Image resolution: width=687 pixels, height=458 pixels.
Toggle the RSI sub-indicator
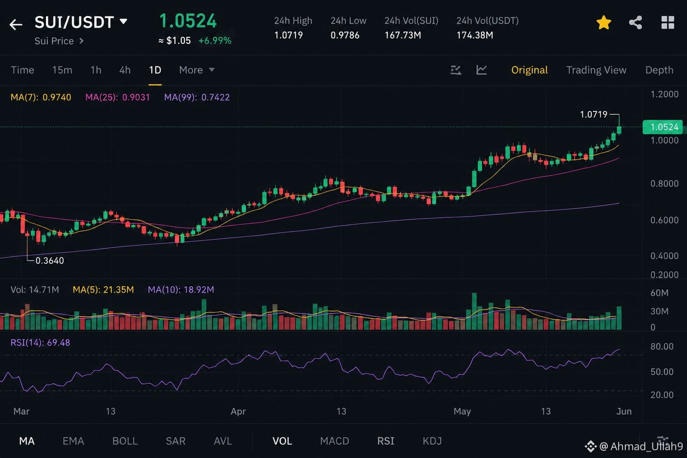click(386, 441)
